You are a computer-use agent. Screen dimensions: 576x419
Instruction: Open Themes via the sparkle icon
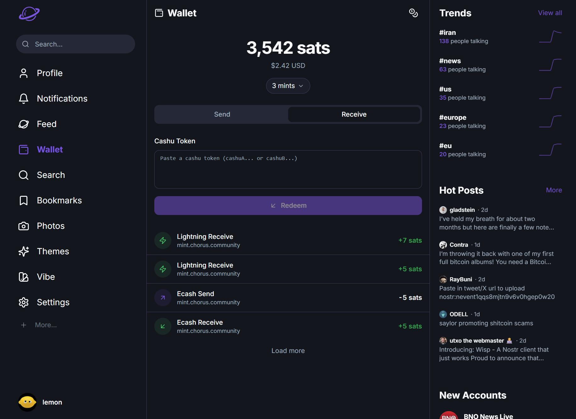pos(24,251)
